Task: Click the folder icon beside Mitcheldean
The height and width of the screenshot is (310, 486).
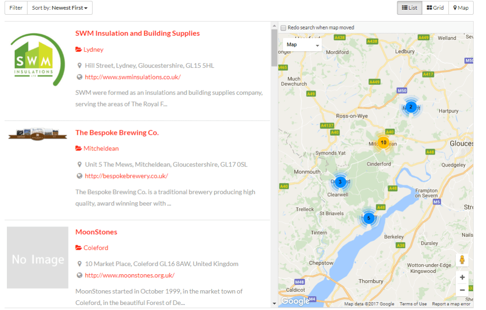Action: (x=79, y=149)
